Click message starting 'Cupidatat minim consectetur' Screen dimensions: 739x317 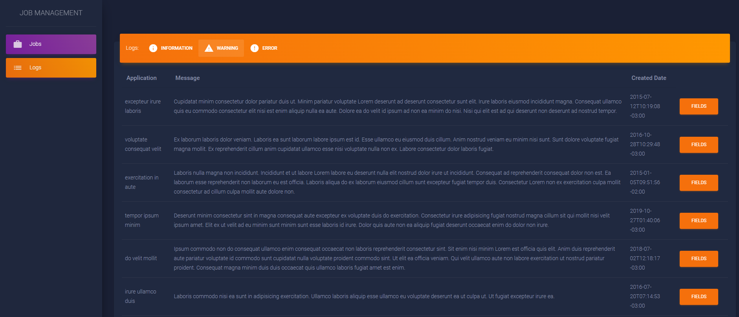(x=398, y=106)
